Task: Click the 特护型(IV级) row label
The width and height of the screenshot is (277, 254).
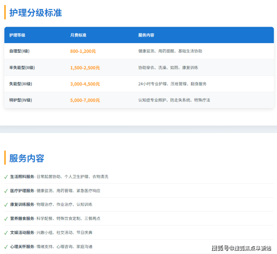Action: 21,100
